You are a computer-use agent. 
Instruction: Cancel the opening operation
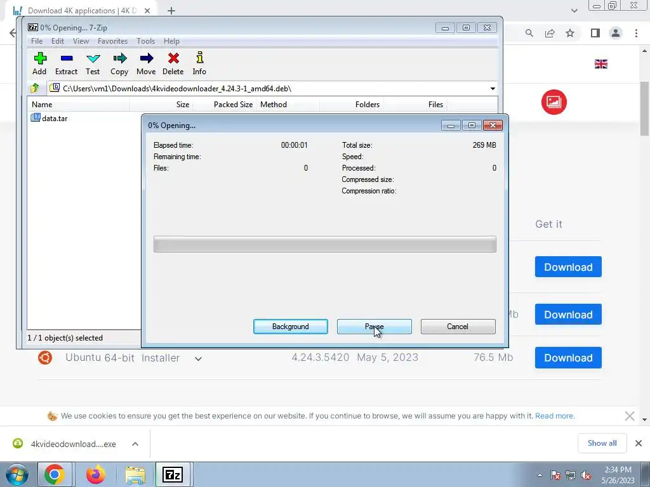click(458, 327)
